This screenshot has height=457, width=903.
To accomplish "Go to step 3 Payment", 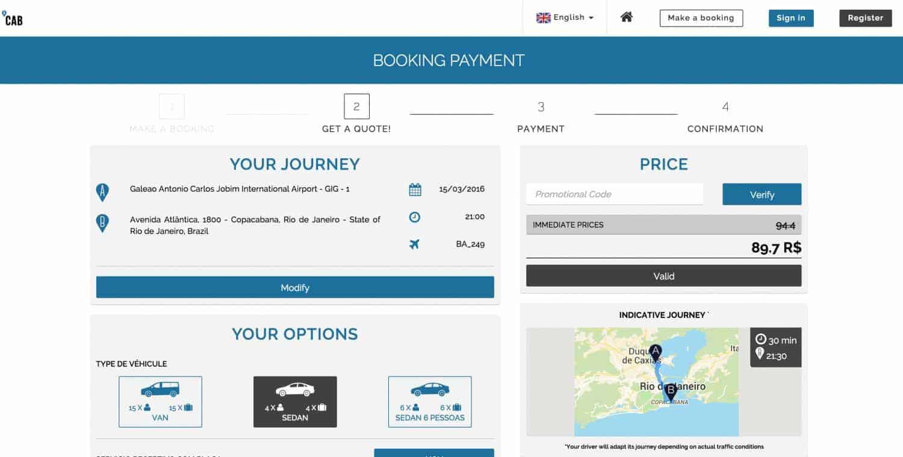I will coord(541,116).
